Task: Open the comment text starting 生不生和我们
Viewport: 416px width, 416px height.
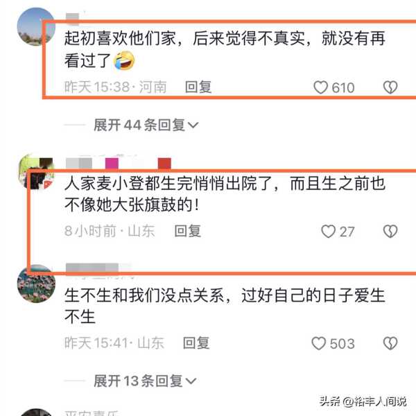Action: 225,306
